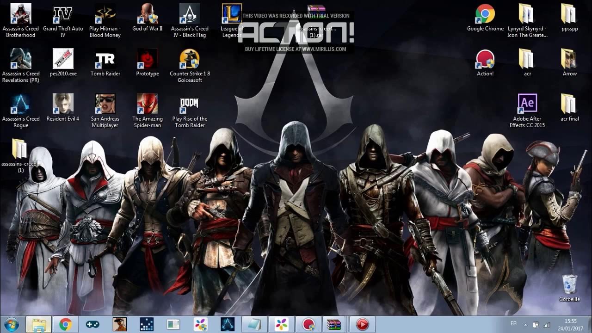
Task: Launch San Andreas Multiplayer shortcut
Action: point(105,111)
